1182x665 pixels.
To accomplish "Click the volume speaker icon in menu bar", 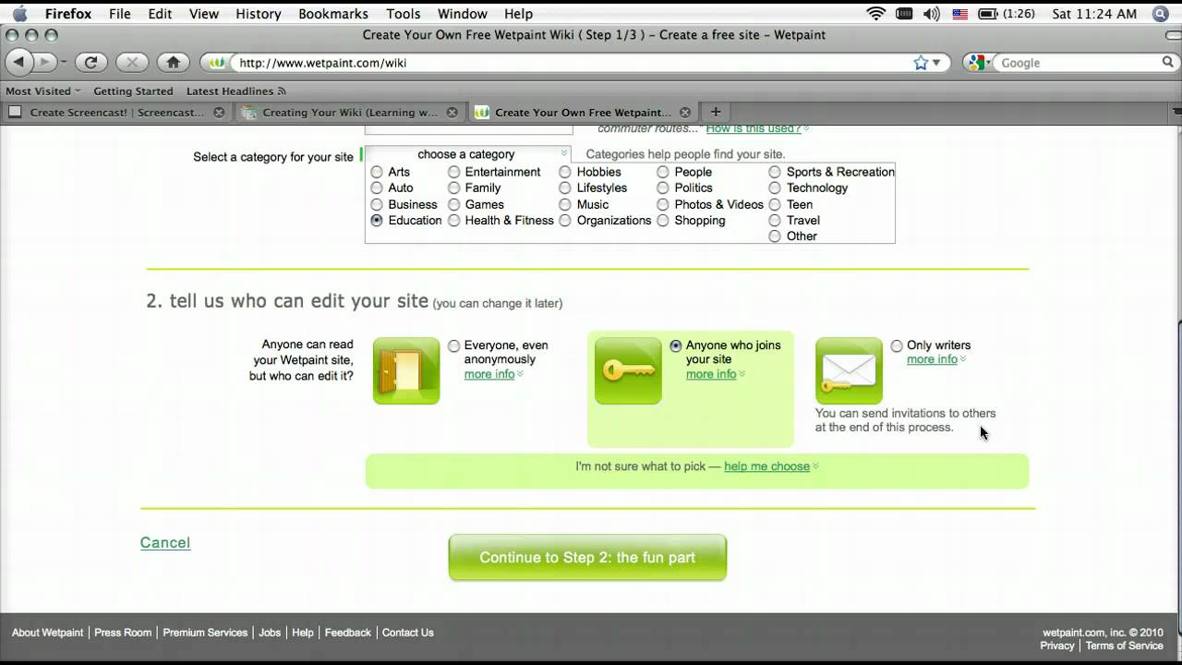I will [x=931, y=14].
